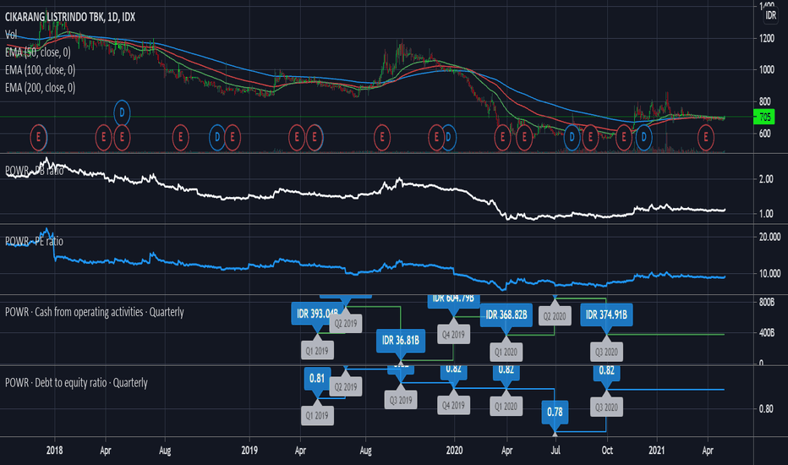Click the Q2 2019 tag in the debt to equity pane
788x465 pixels.
(x=346, y=387)
